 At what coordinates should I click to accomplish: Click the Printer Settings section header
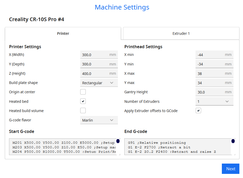(x=25, y=47)
